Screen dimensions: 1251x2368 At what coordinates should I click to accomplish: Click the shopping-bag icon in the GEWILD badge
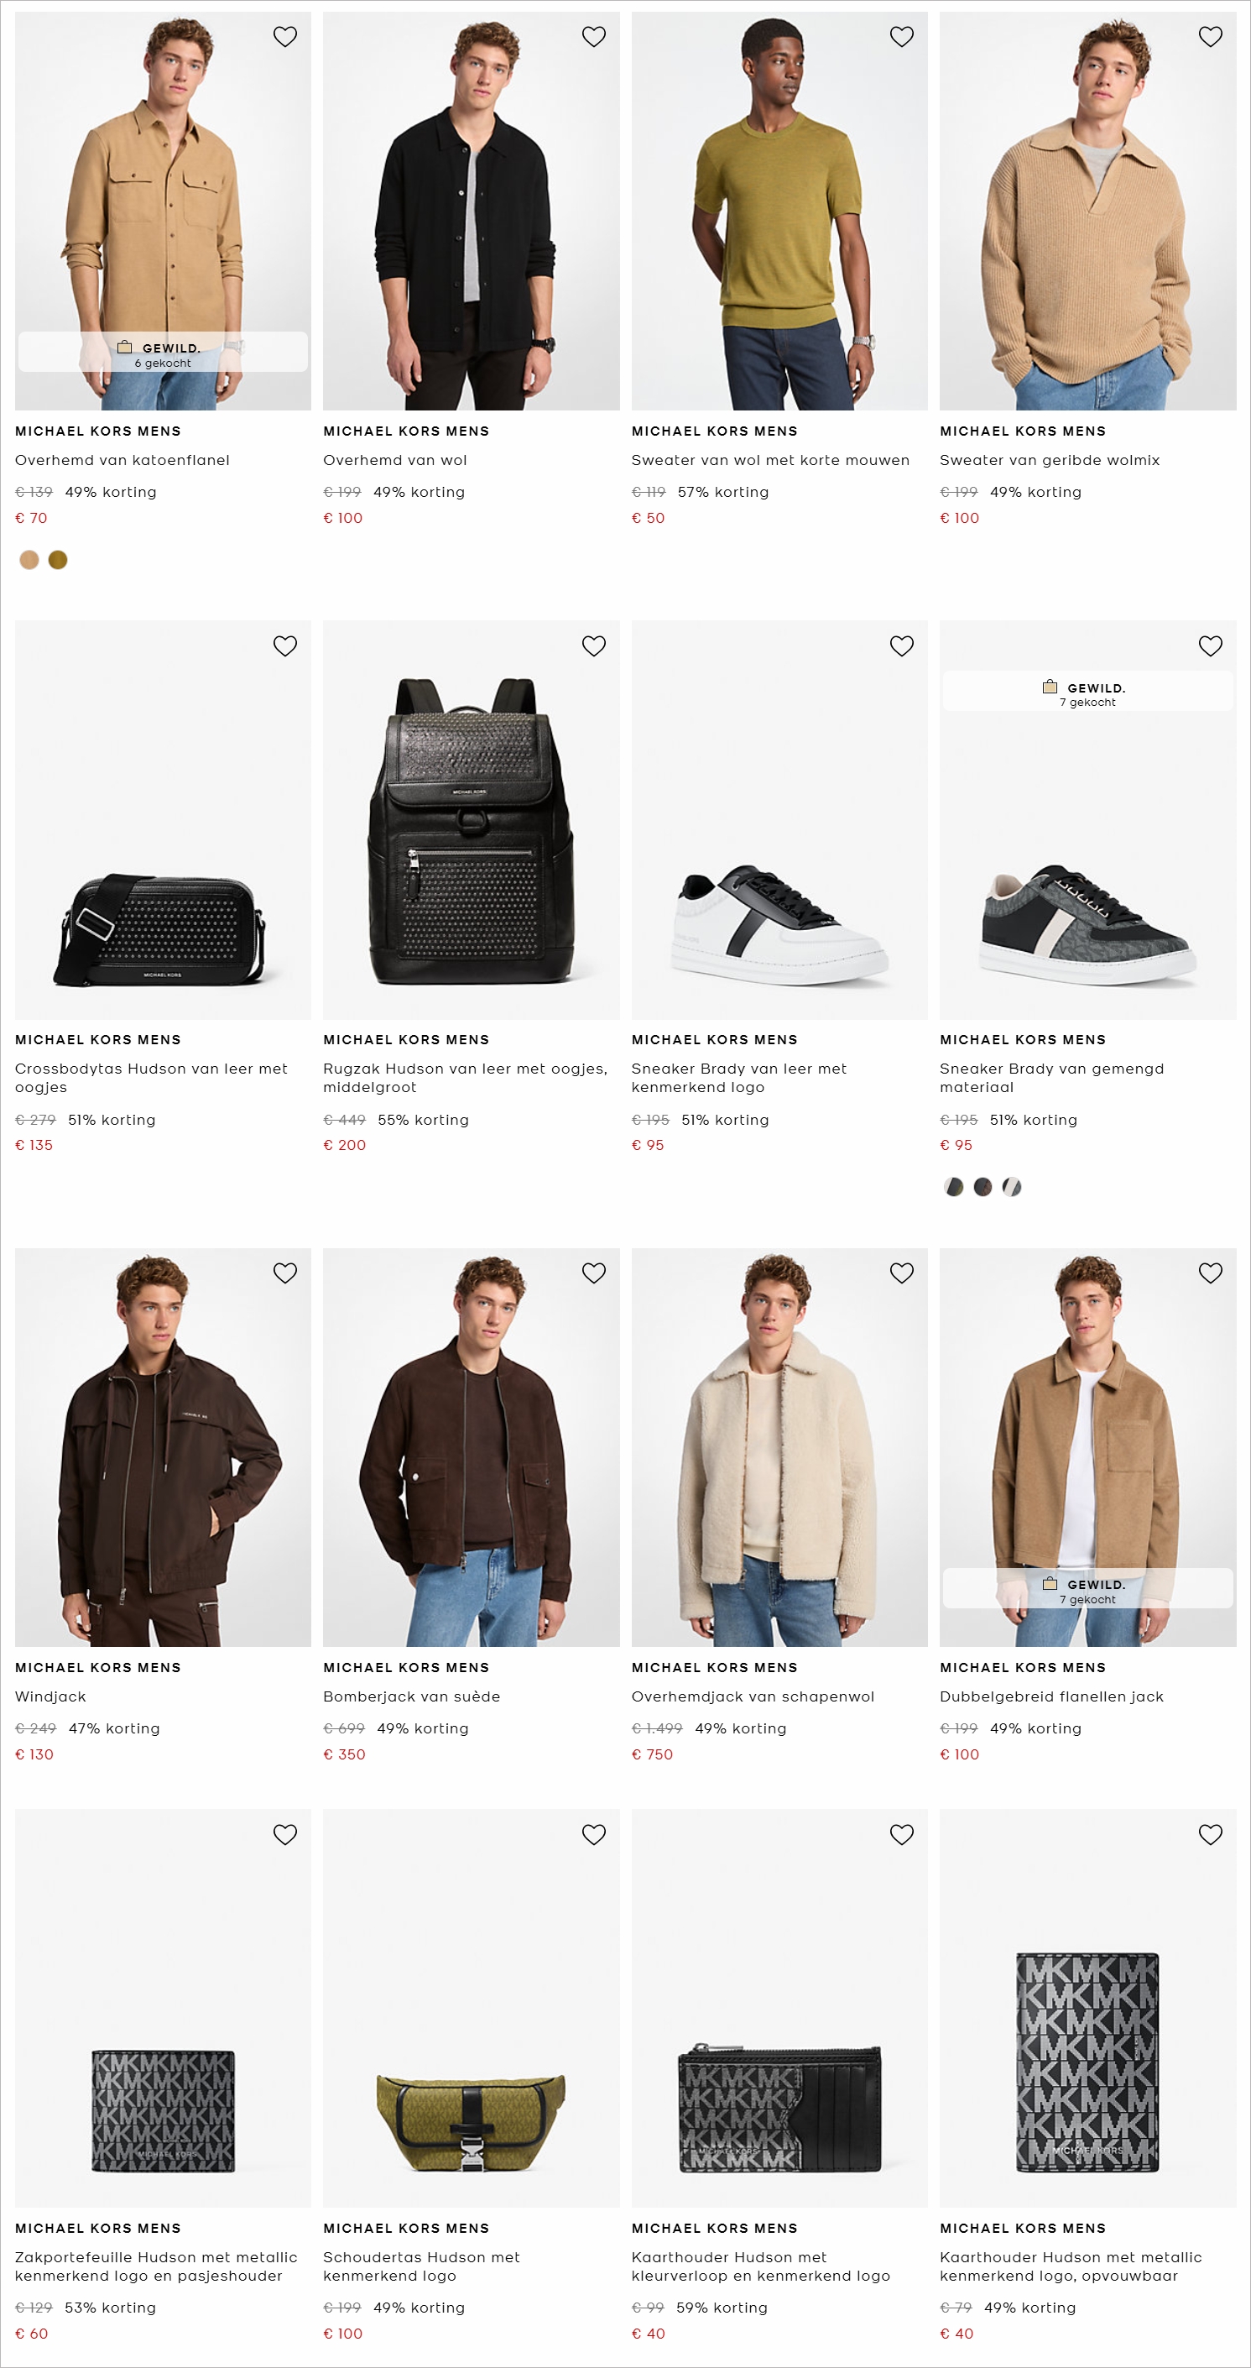pos(126,349)
